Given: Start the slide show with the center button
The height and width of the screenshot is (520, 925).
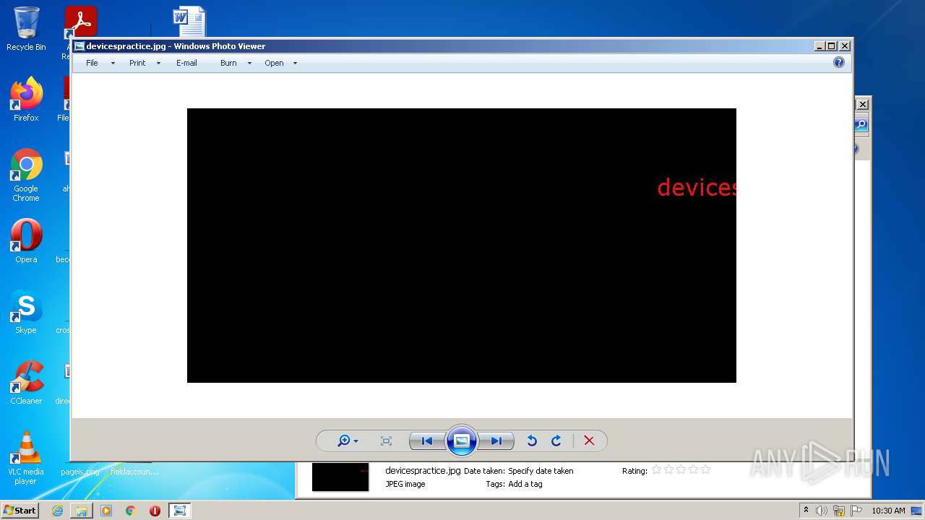Looking at the screenshot, I should [461, 441].
